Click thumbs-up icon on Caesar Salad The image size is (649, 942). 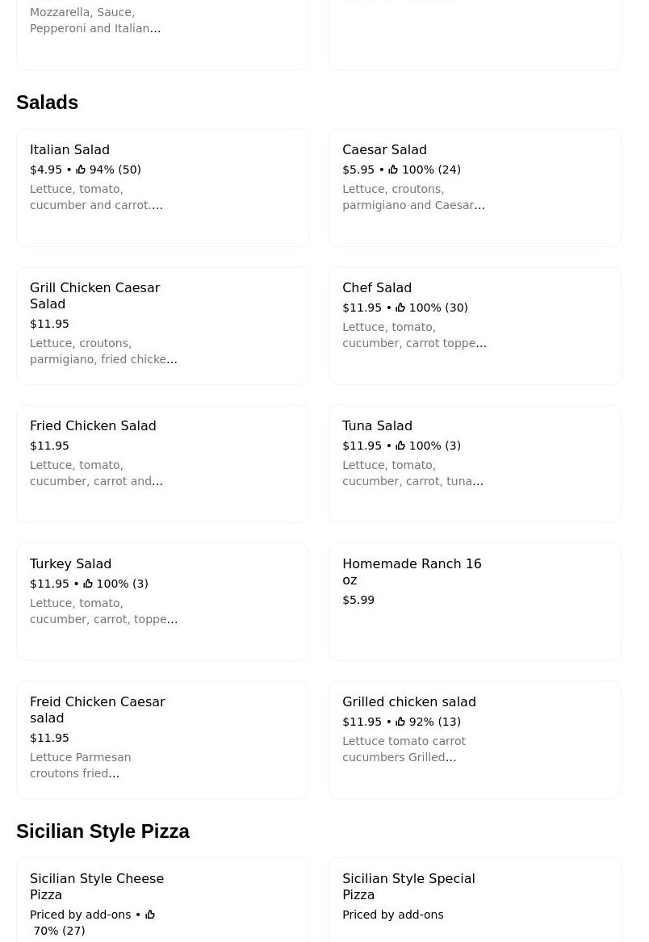(393, 170)
